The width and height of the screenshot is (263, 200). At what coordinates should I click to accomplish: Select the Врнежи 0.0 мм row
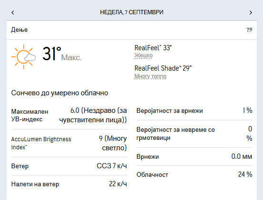(x=194, y=156)
